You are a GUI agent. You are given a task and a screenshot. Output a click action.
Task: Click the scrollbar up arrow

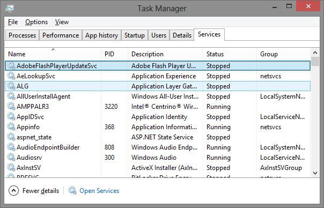coord(315,53)
